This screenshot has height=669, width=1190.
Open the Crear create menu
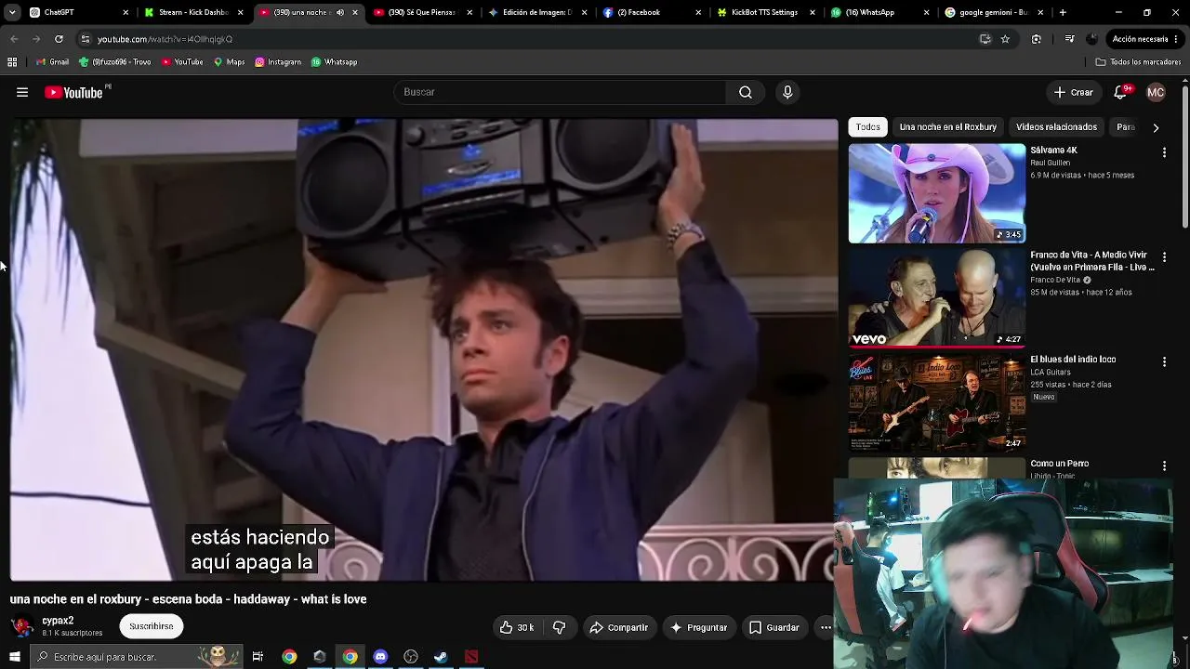click(x=1073, y=92)
